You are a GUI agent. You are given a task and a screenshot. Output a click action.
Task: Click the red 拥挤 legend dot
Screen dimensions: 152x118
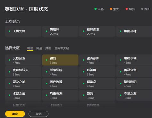coord(127,9)
